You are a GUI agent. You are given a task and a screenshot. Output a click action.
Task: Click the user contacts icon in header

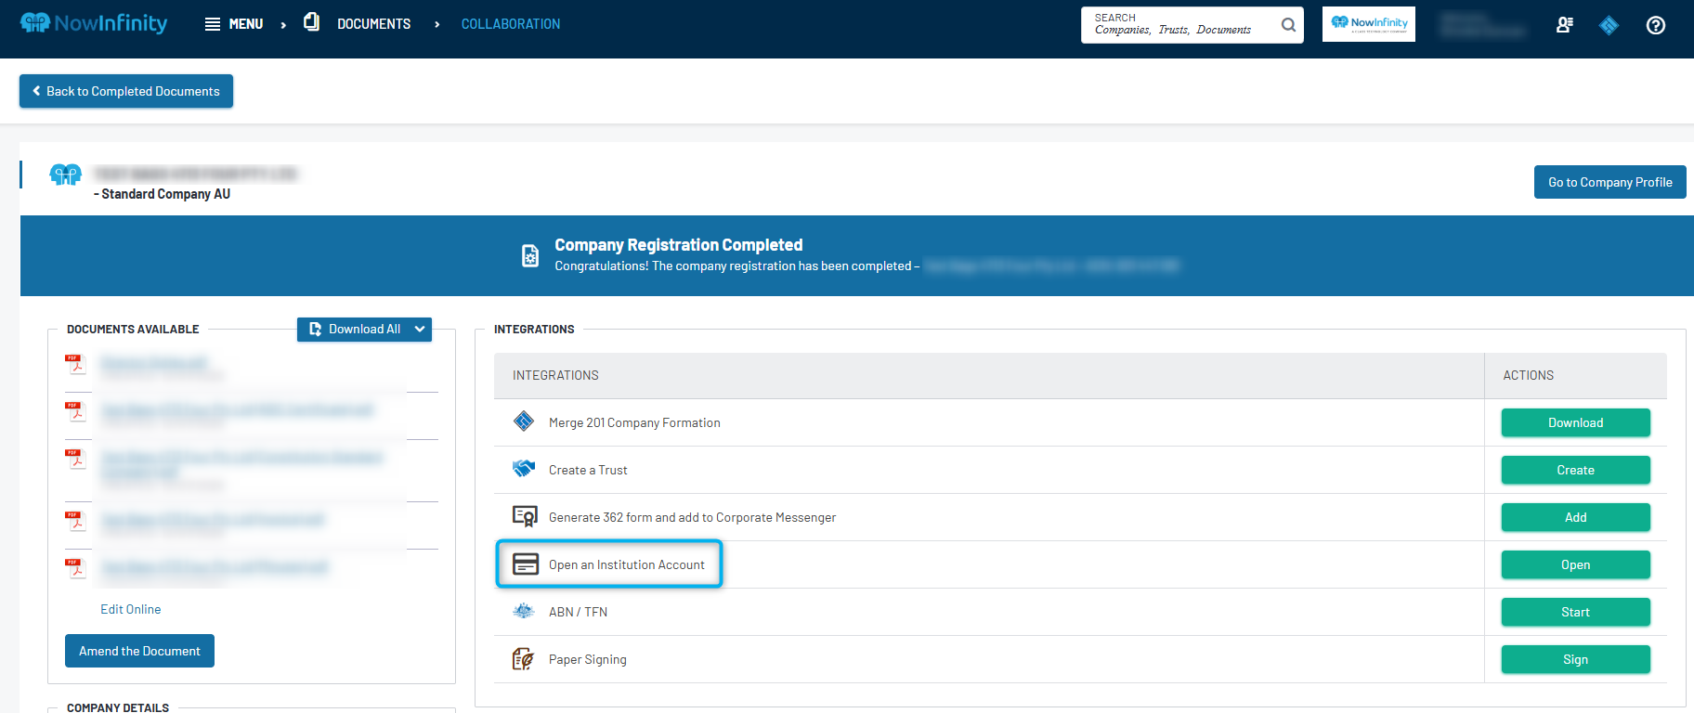point(1565,25)
